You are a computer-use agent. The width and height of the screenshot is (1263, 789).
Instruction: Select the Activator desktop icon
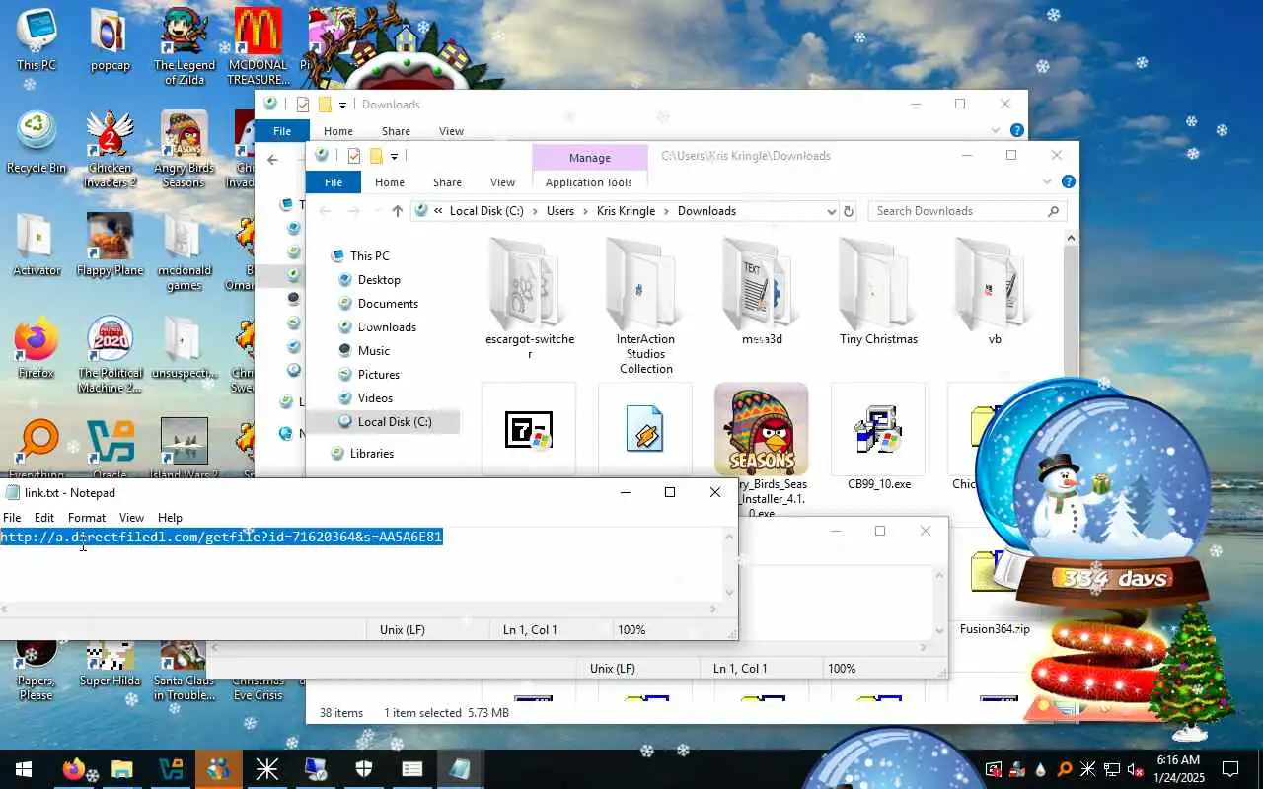click(37, 246)
